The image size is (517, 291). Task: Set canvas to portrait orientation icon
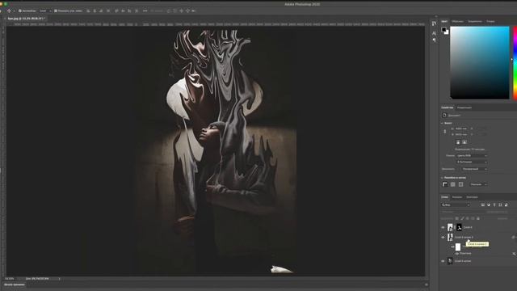point(458,142)
